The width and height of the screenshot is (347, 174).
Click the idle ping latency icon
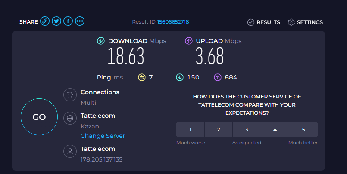tap(142, 77)
